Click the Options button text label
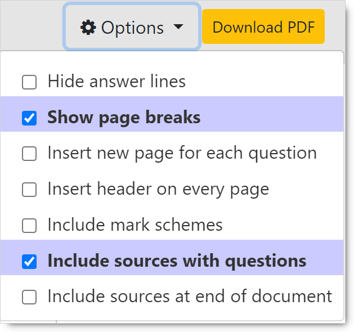Viewport: 354px width, 332px height. 132,27
